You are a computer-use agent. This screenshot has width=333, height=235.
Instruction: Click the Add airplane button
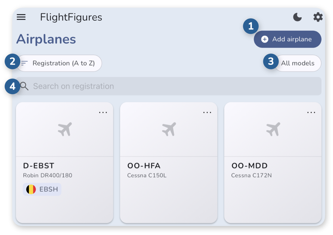tap(288, 39)
